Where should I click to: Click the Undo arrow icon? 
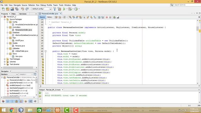(23, 9)
